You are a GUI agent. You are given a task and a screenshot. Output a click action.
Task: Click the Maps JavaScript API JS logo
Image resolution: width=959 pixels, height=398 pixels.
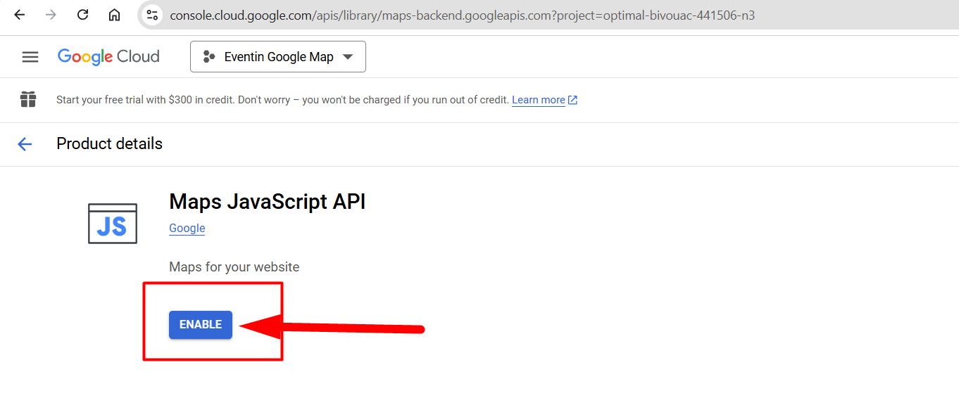tap(113, 224)
